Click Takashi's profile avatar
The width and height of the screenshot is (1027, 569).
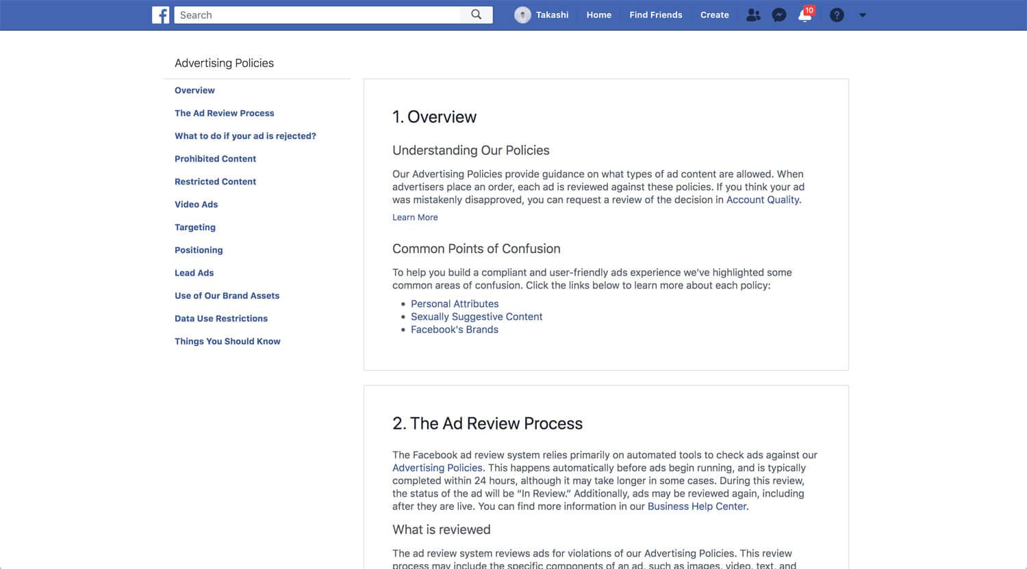pos(522,15)
